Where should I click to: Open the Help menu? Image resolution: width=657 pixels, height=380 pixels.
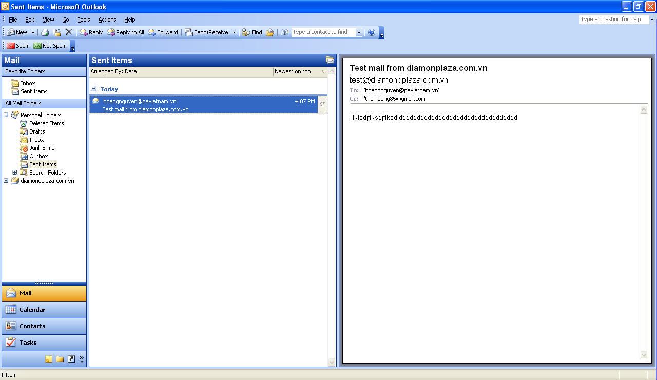pyautogui.click(x=130, y=20)
